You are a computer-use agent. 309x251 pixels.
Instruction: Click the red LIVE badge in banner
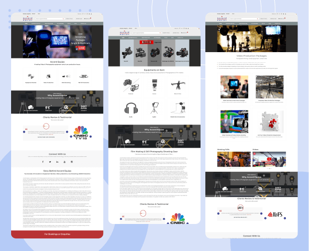[81, 48]
